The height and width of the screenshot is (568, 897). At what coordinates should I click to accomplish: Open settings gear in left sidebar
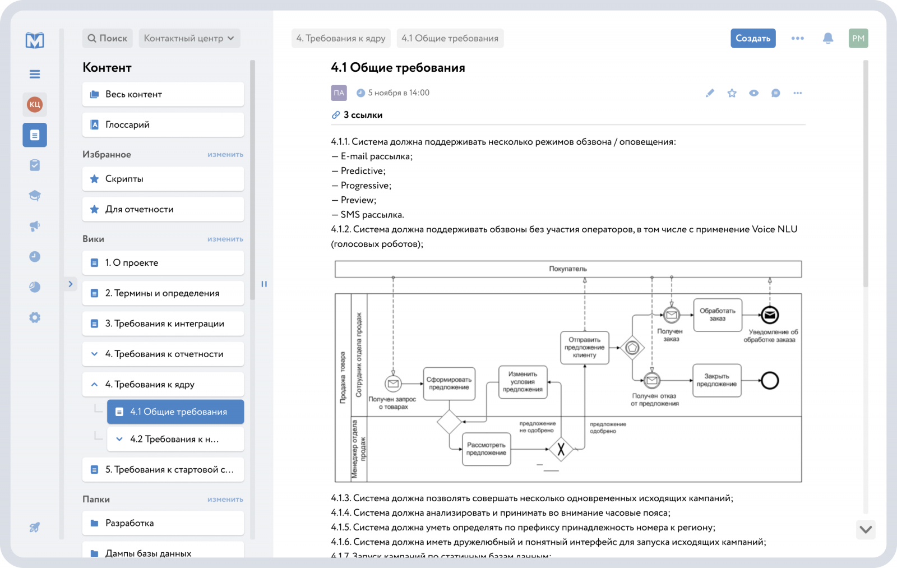click(35, 317)
